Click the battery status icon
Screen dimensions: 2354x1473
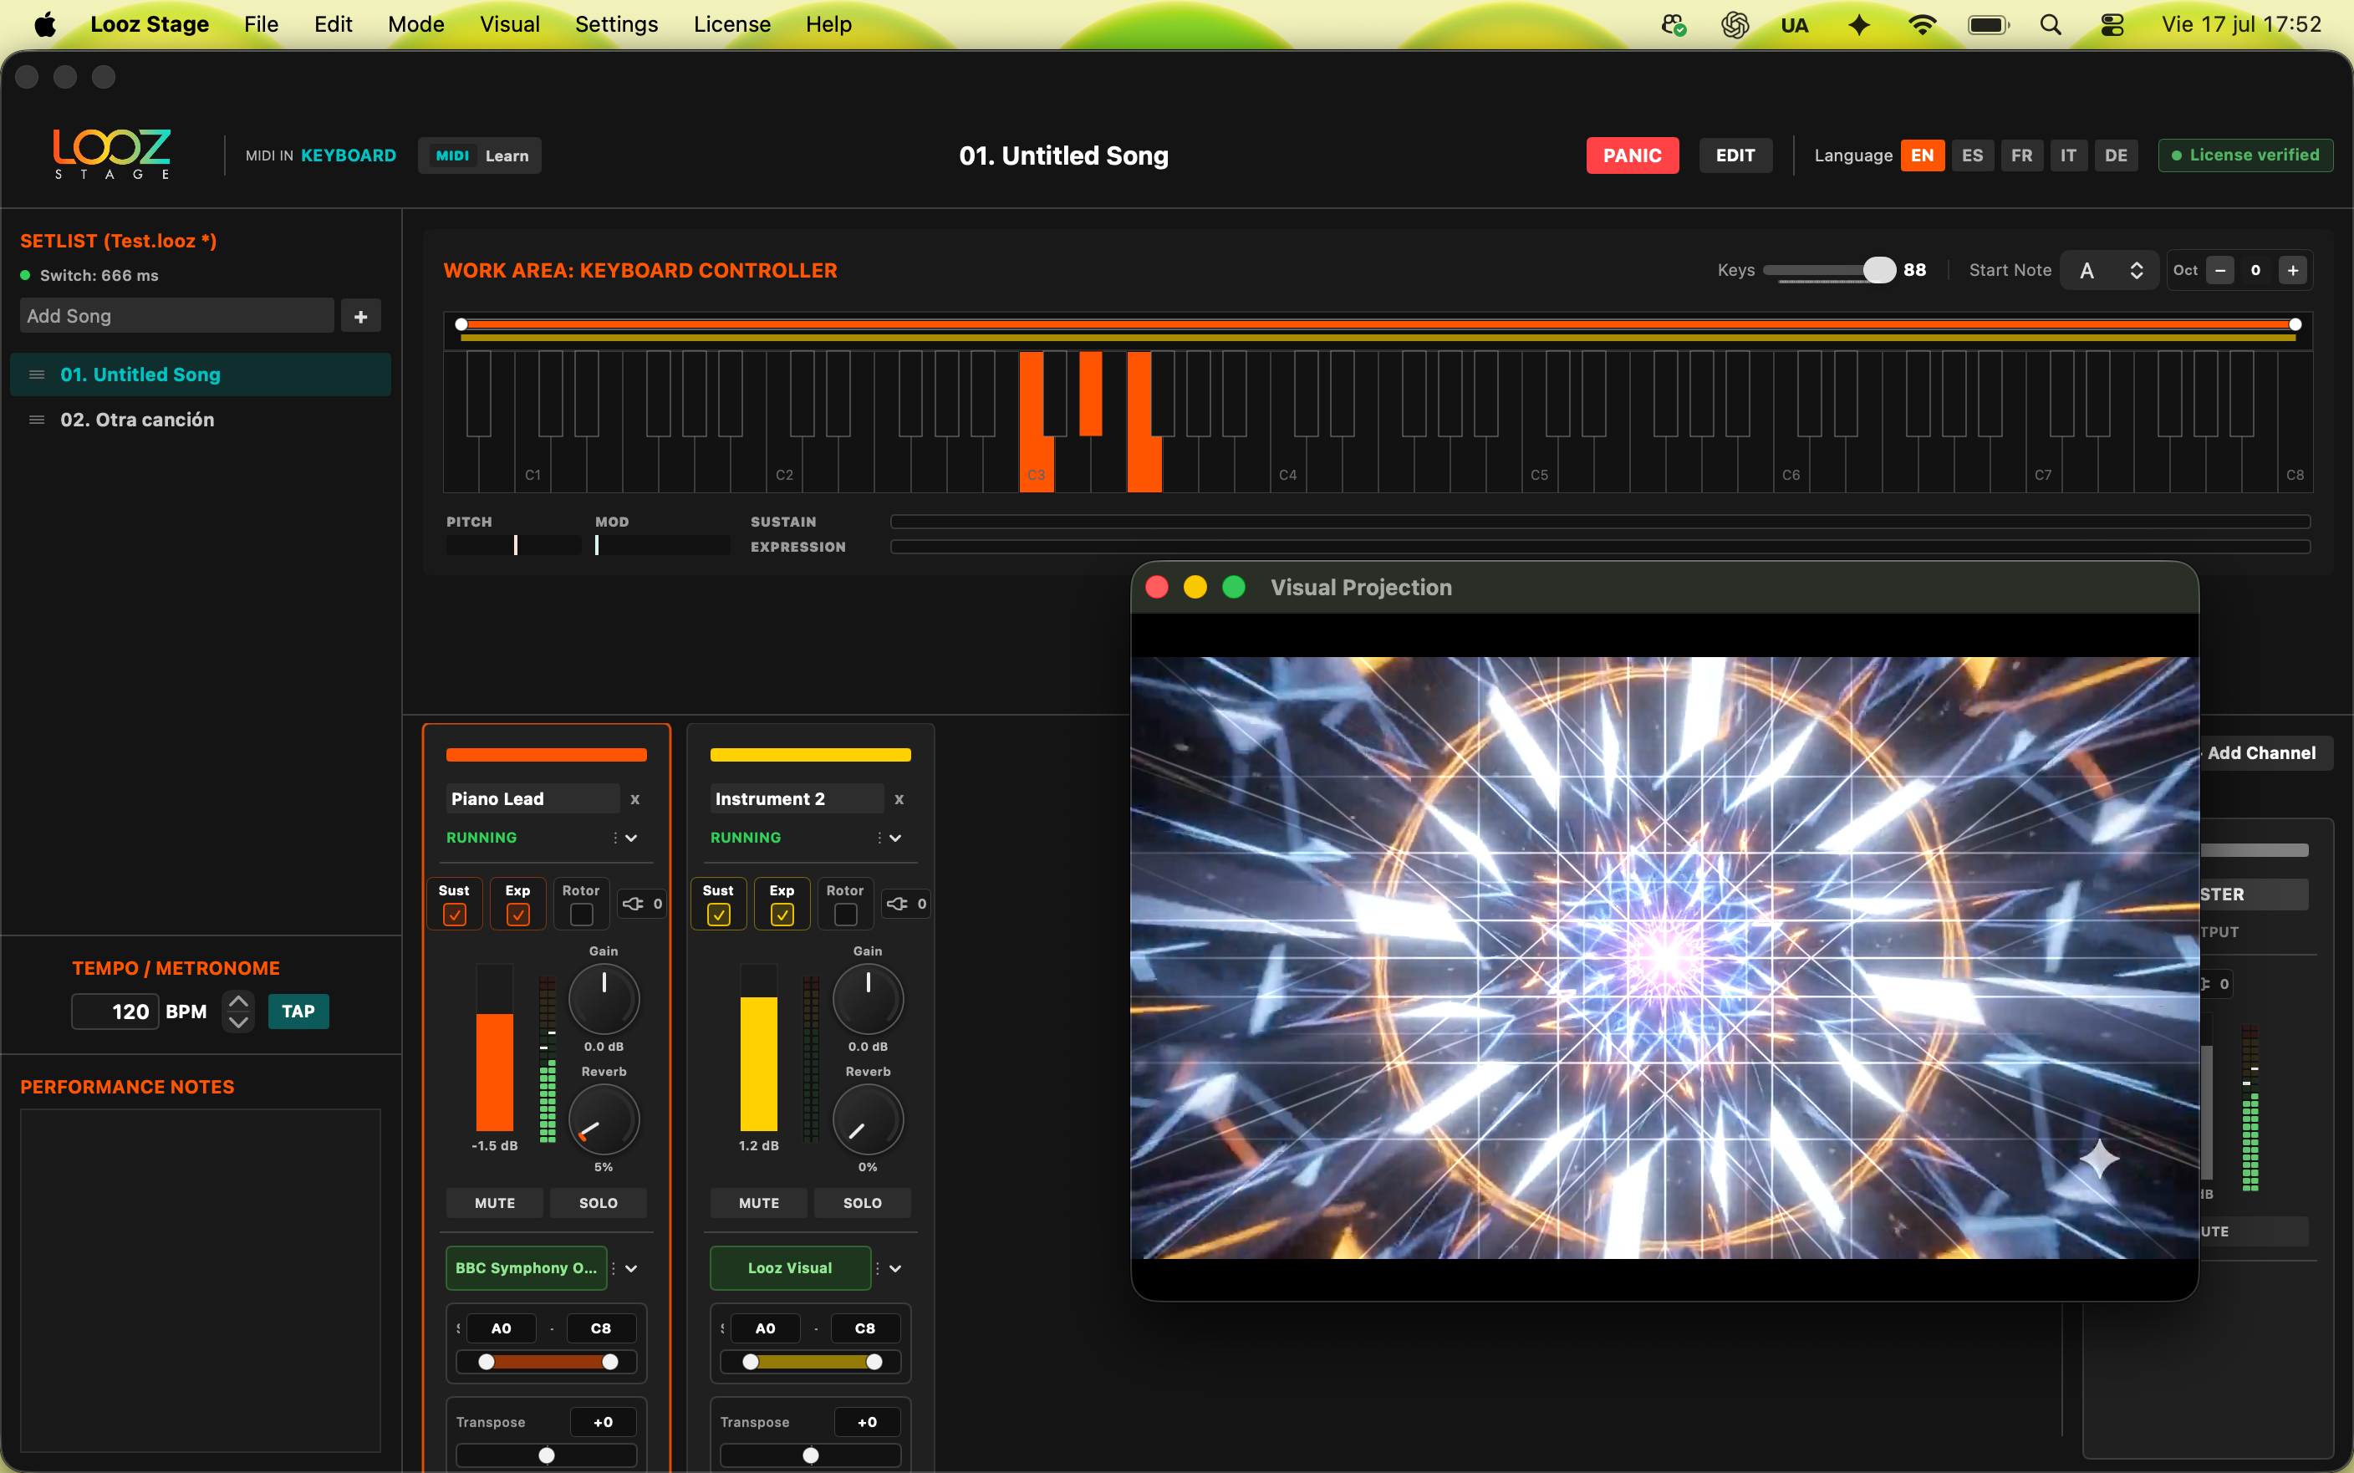pyautogui.click(x=1988, y=24)
